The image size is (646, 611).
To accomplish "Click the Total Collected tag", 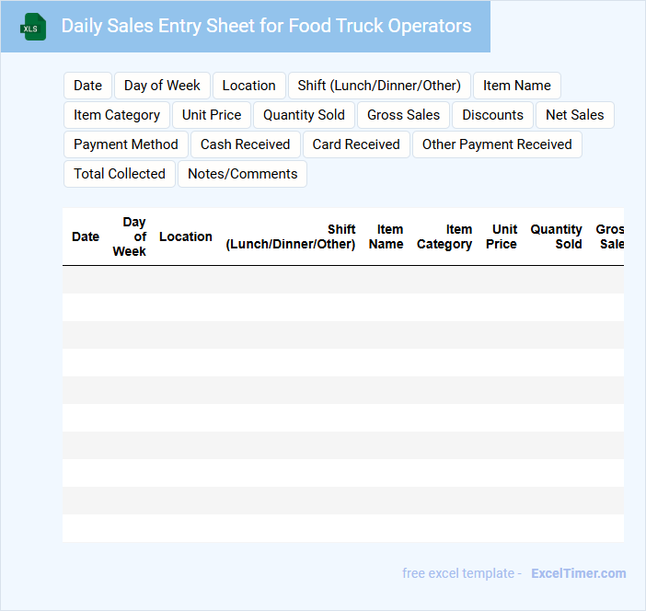I will coord(120,174).
